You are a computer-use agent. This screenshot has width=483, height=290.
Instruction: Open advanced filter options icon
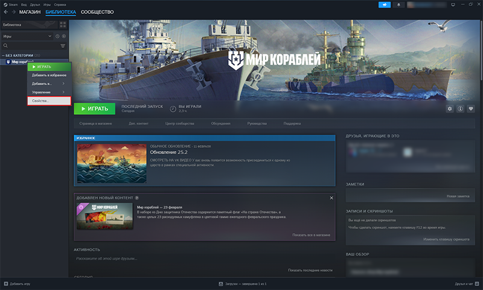[x=63, y=46]
